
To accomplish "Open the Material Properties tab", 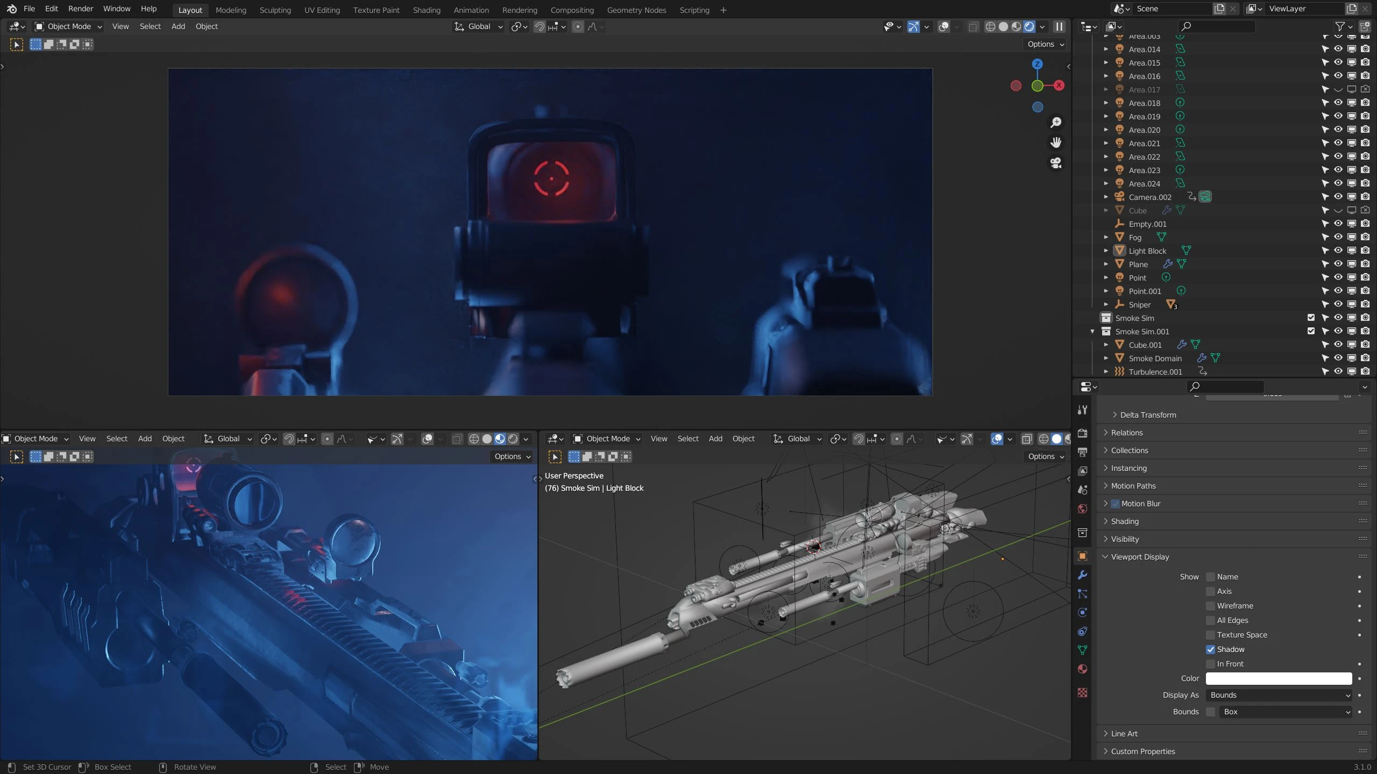I will coord(1083,669).
